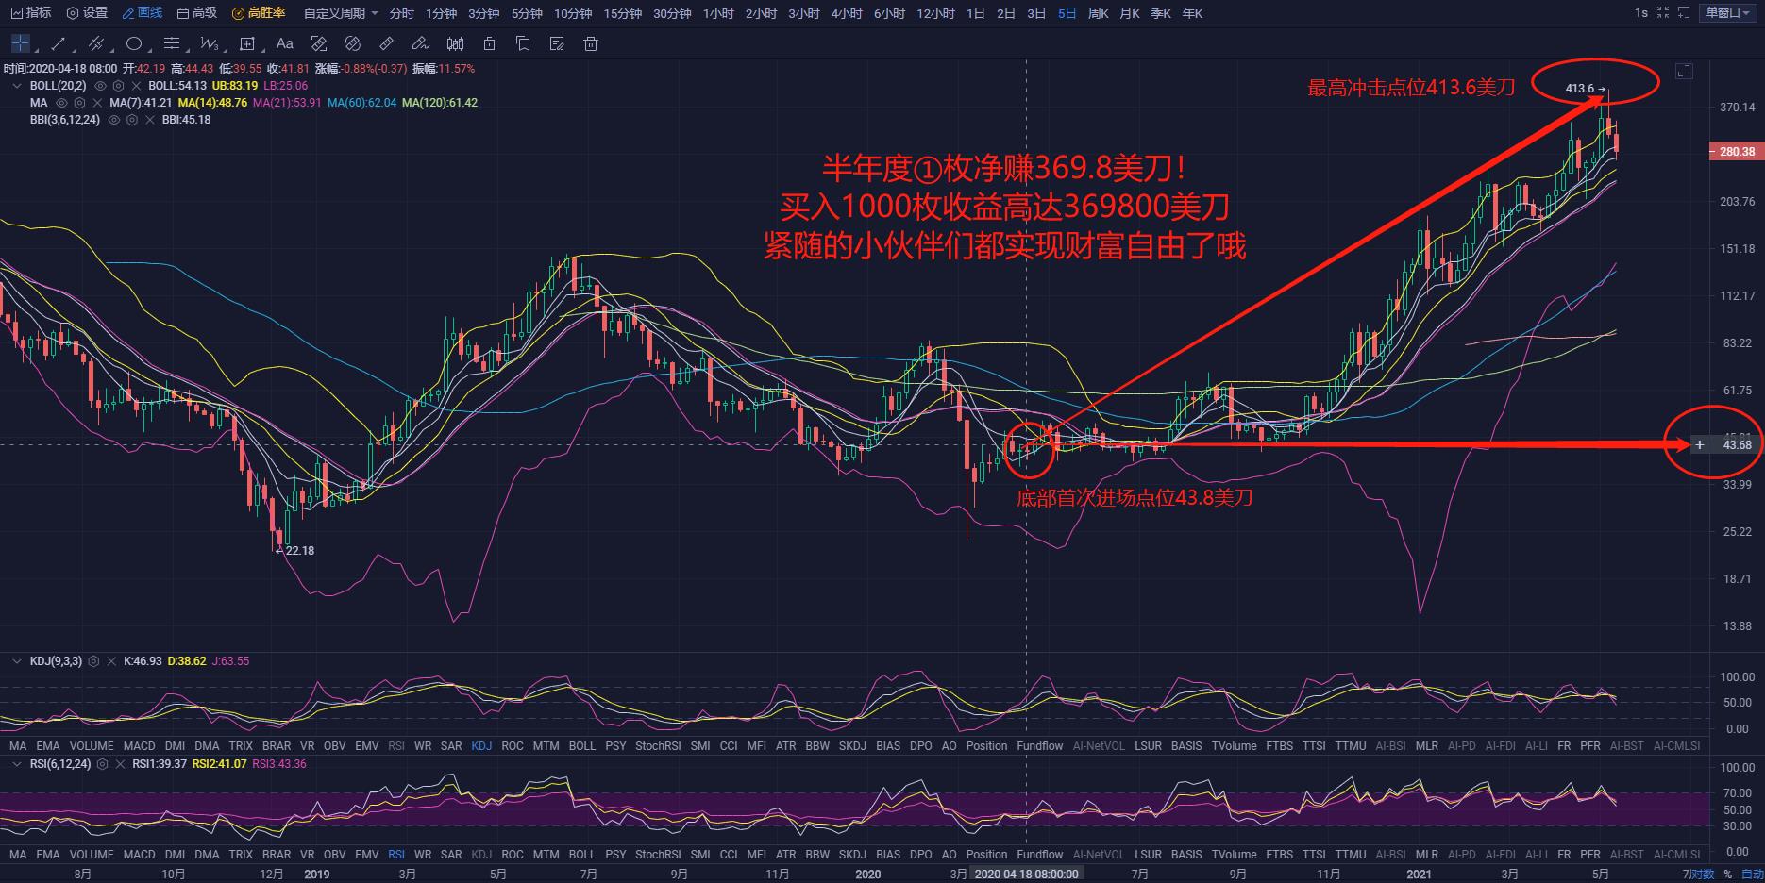Open the 单窗口 window layout dropdown
Viewport: 1765px width, 883px height.
1729,13
